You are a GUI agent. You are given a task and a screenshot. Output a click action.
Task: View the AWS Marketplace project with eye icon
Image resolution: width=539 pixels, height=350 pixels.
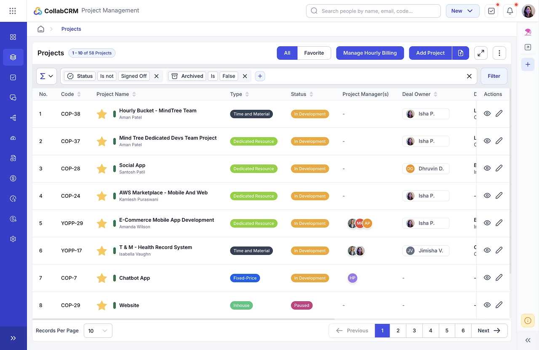487,196
